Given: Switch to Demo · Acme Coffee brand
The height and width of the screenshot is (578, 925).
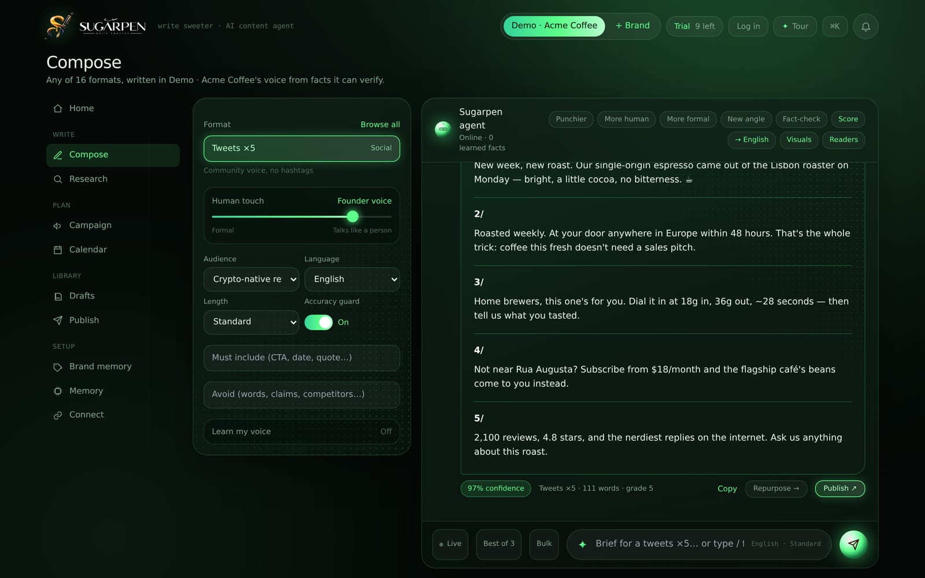Looking at the screenshot, I should coord(554,26).
